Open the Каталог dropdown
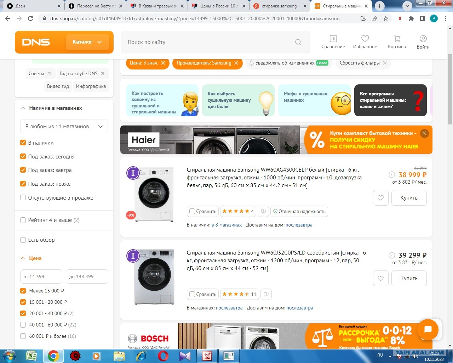Viewport: 453px width, 363px height. tap(87, 42)
